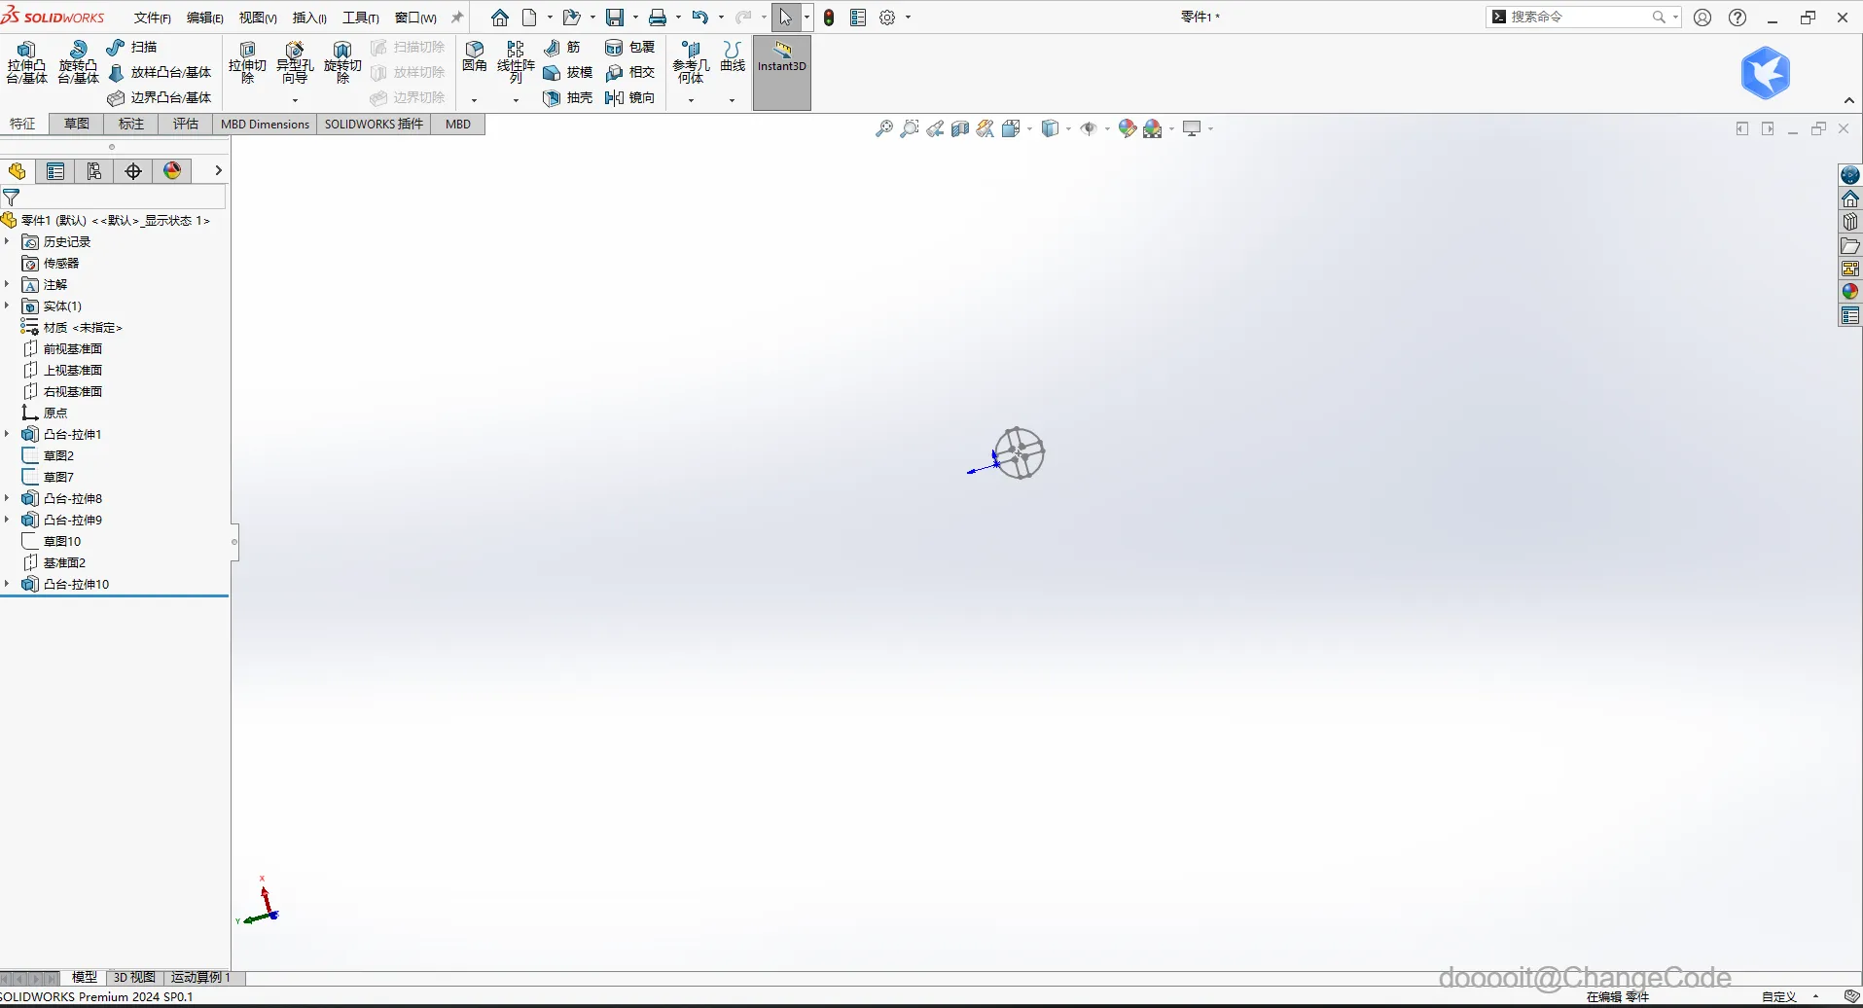Expand the manager tabs chevron arrow
This screenshot has height=1008, width=1863.
click(218, 170)
